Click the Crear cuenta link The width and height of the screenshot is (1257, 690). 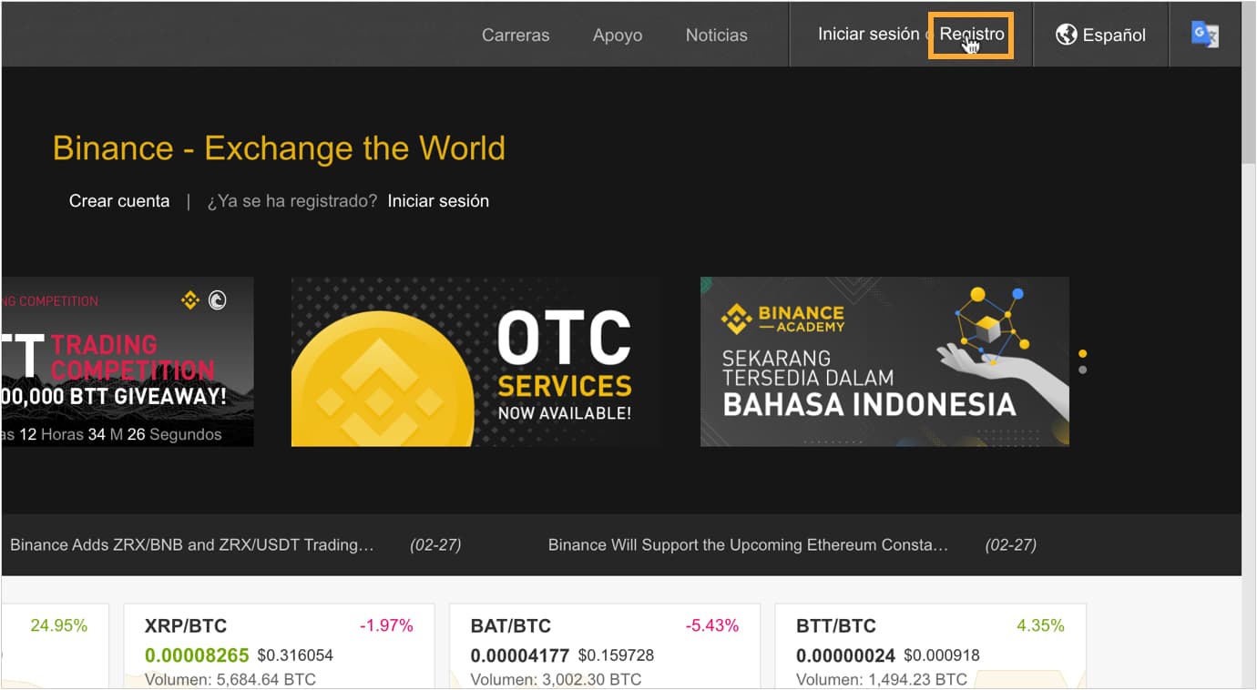(119, 201)
